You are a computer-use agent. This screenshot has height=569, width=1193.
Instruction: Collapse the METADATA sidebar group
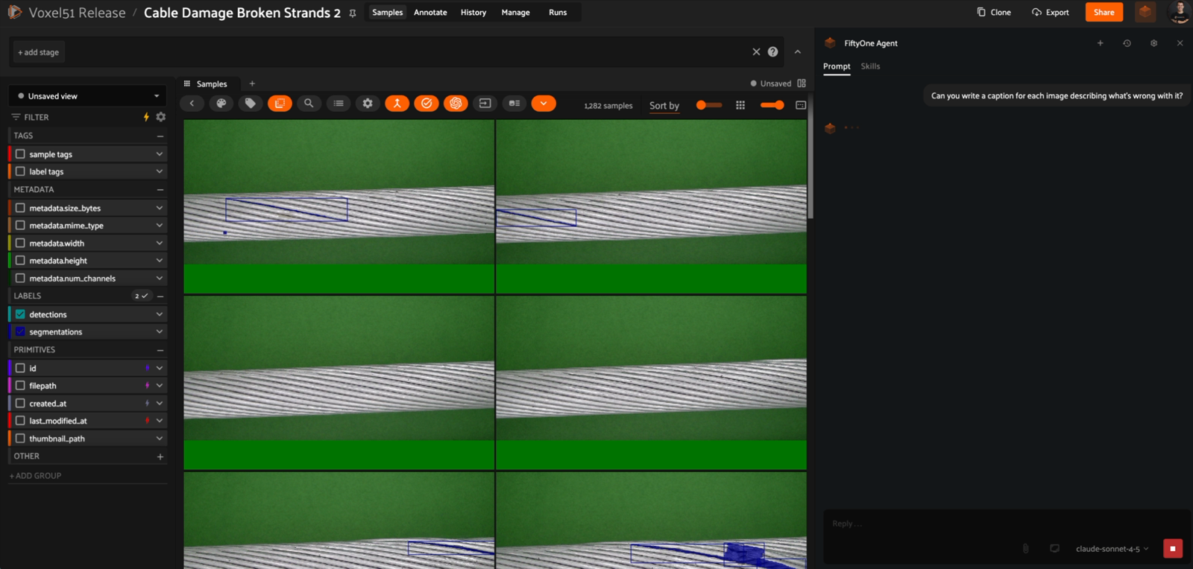(x=160, y=190)
